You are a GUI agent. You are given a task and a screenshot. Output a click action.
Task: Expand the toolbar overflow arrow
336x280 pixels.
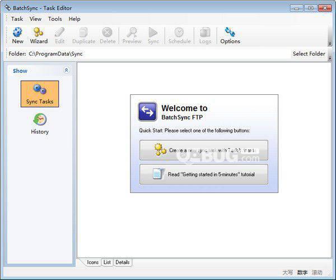(330, 44)
